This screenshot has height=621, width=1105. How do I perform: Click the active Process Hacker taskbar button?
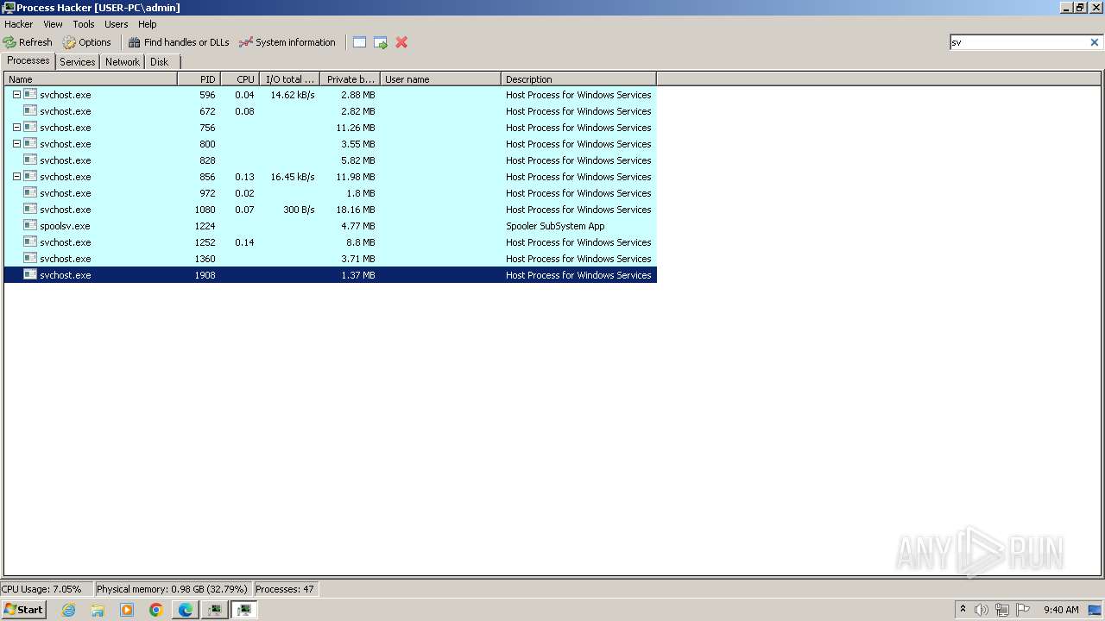pyautogui.click(x=244, y=610)
